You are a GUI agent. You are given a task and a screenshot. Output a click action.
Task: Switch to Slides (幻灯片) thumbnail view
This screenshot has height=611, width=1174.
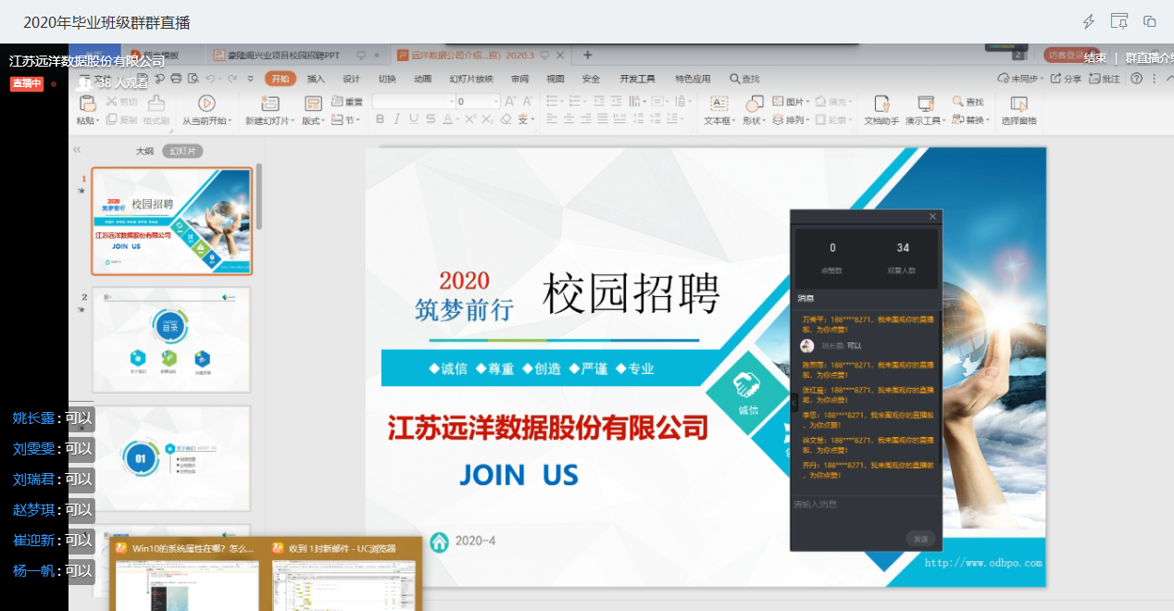coord(182,151)
